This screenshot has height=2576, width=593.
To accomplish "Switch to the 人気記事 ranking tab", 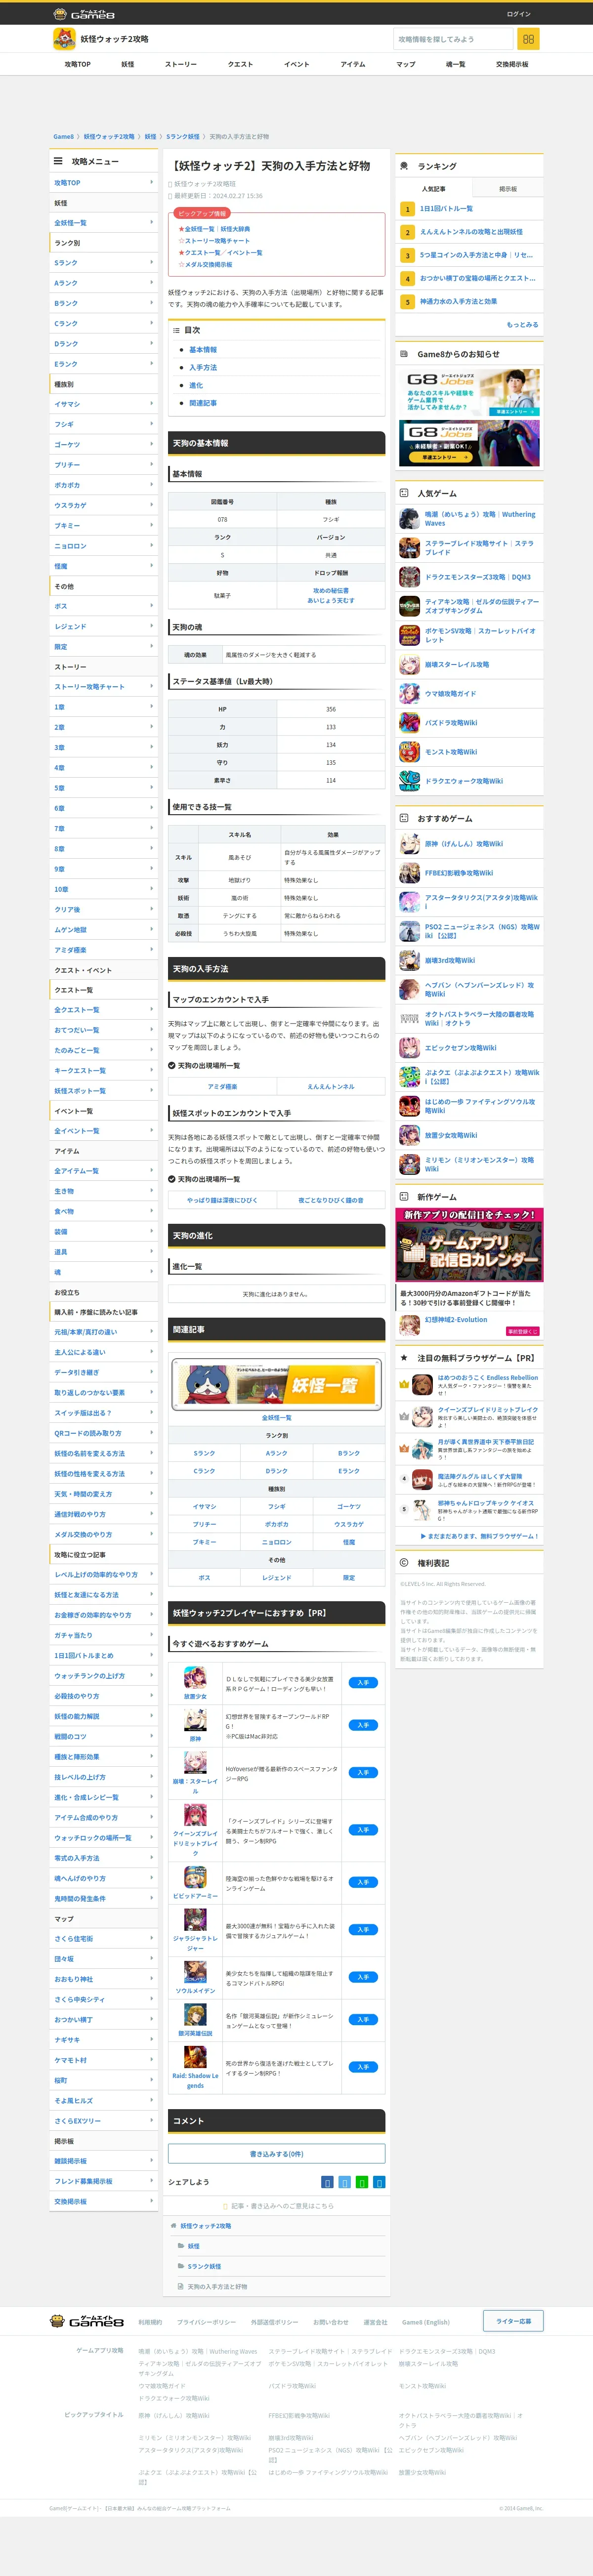I will [x=433, y=188].
